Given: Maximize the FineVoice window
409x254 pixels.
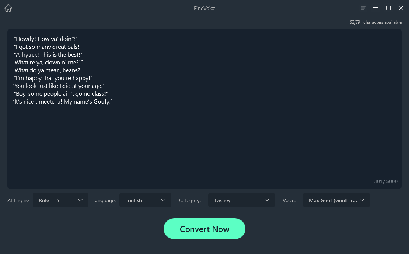Looking at the screenshot, I should pos(389,8).
